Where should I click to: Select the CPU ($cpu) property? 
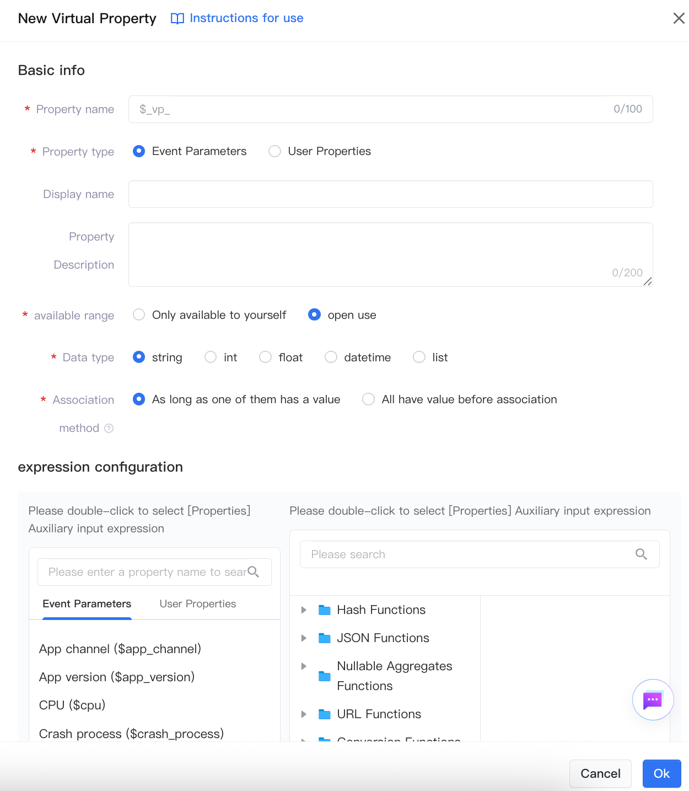click(x=72, y=706)
